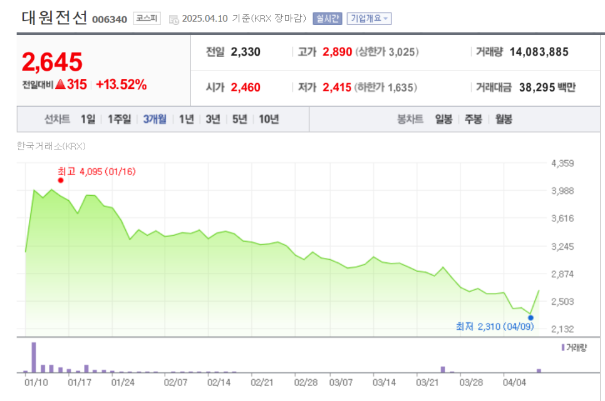Switch to 주봉 candlestick chart
Image resolution: width=605 pixels, height=401 pixels.
tap(473, 119)
